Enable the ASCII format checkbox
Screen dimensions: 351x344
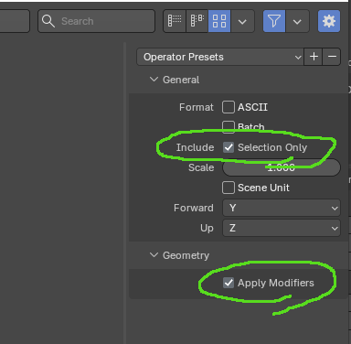pos(229,107)
